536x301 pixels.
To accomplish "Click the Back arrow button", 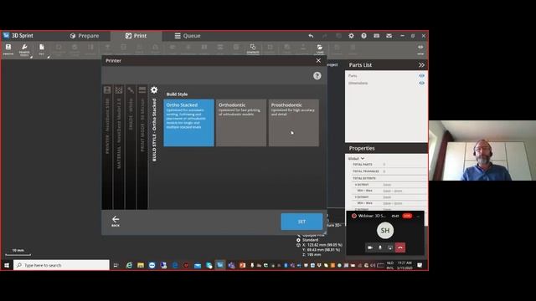I will [x=116, y=221].
